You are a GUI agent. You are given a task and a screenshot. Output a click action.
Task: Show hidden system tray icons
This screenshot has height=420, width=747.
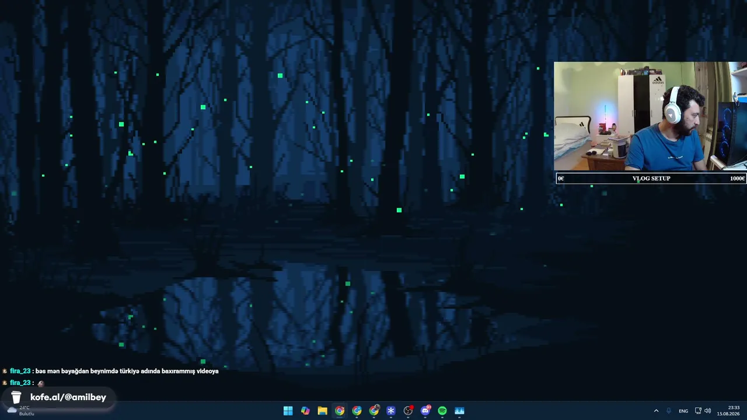click(x=656, y=411)
